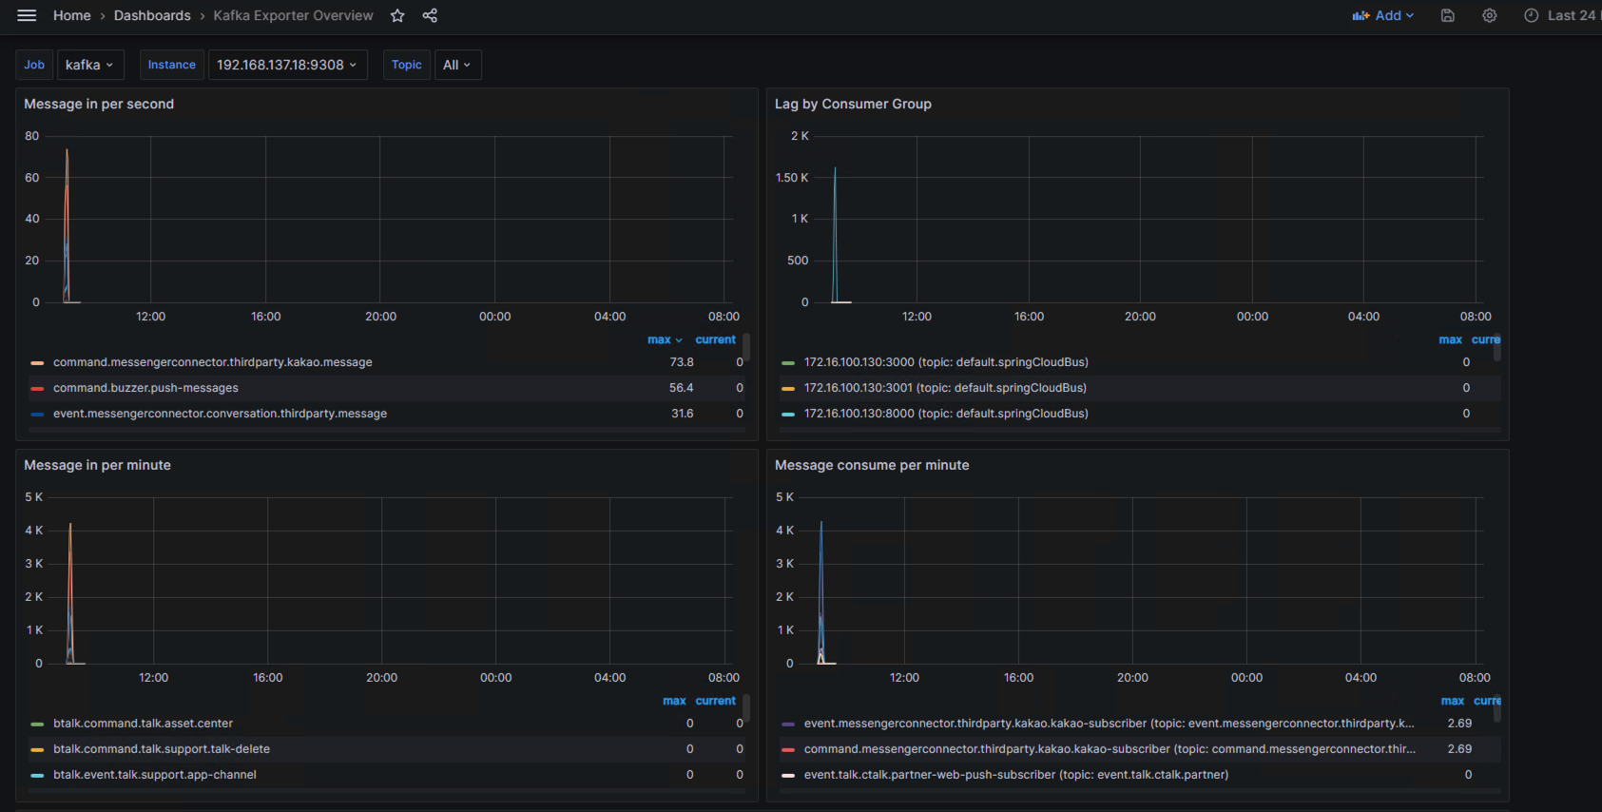Expand the Job kafka dropdown

click(89, 65)
